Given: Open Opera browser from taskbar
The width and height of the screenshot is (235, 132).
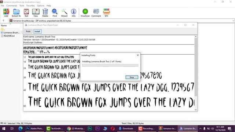Looking at the screenshot, I should 113,129.
